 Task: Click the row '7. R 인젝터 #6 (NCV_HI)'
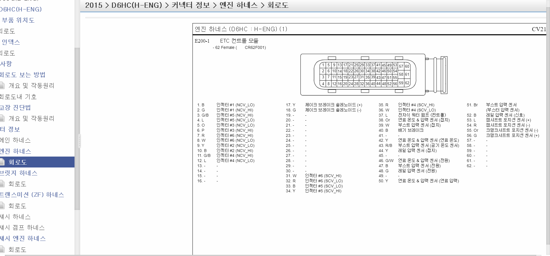click(x=225, y=135)
